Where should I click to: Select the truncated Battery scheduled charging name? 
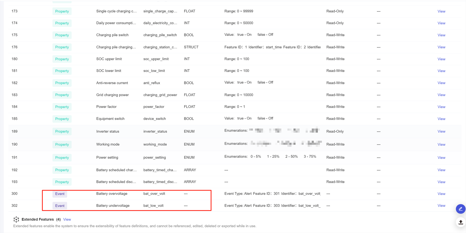116,170
